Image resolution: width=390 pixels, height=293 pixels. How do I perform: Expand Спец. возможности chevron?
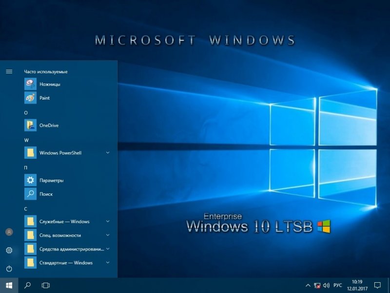click(x=108, y=235)
